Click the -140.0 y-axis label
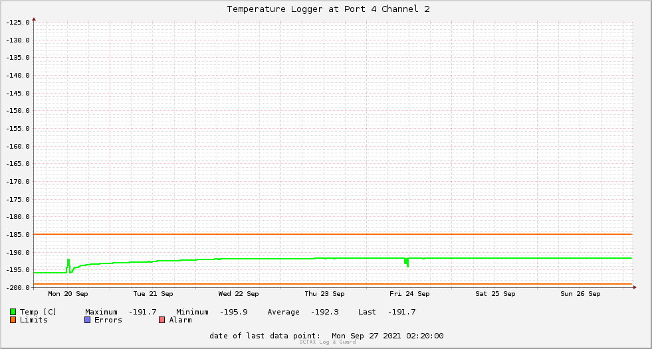This screenshot has height=349, width=652. pyautogui.click(x=18, y=76)
